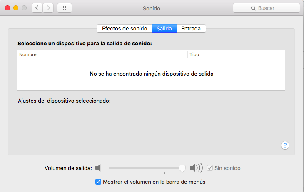Click the empty output device list
The image size is (304, 192).
pos(151,74)
